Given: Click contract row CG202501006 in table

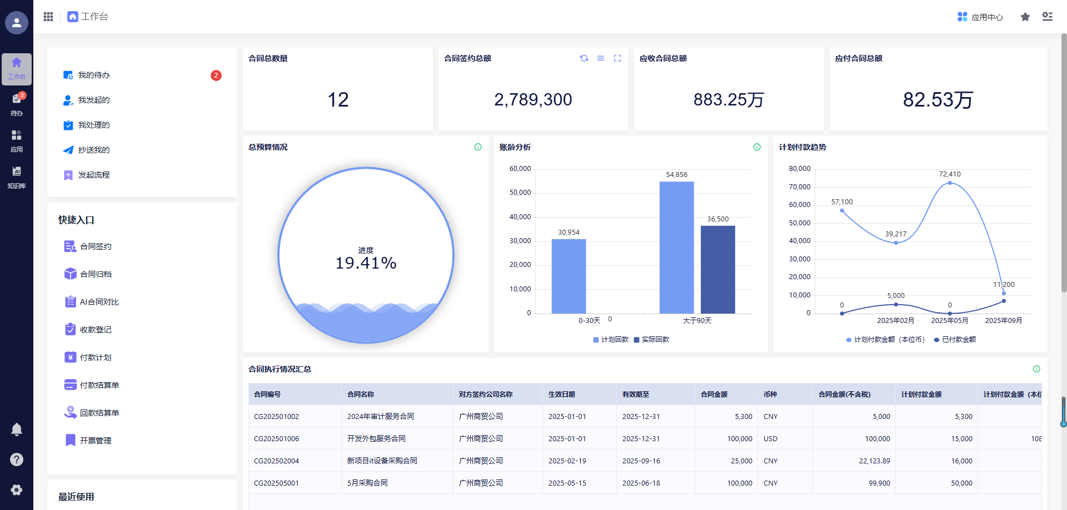Looking at the screenshot, I should pyautogui.click(x=276, y=438).
